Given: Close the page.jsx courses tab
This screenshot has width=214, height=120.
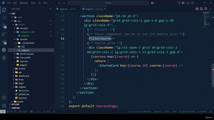Looking at the screenshot, I should 105,9.
